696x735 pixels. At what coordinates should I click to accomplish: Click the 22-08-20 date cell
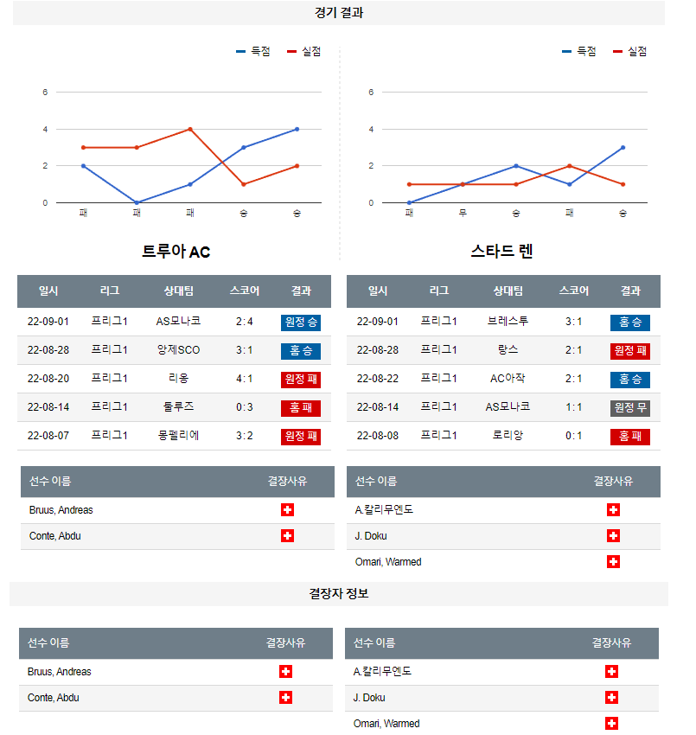pyautogui.click(x=48, y=378)
